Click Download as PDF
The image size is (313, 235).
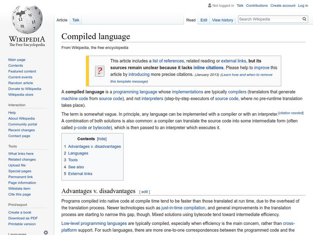pyautogui.click(x=23, y=218)
